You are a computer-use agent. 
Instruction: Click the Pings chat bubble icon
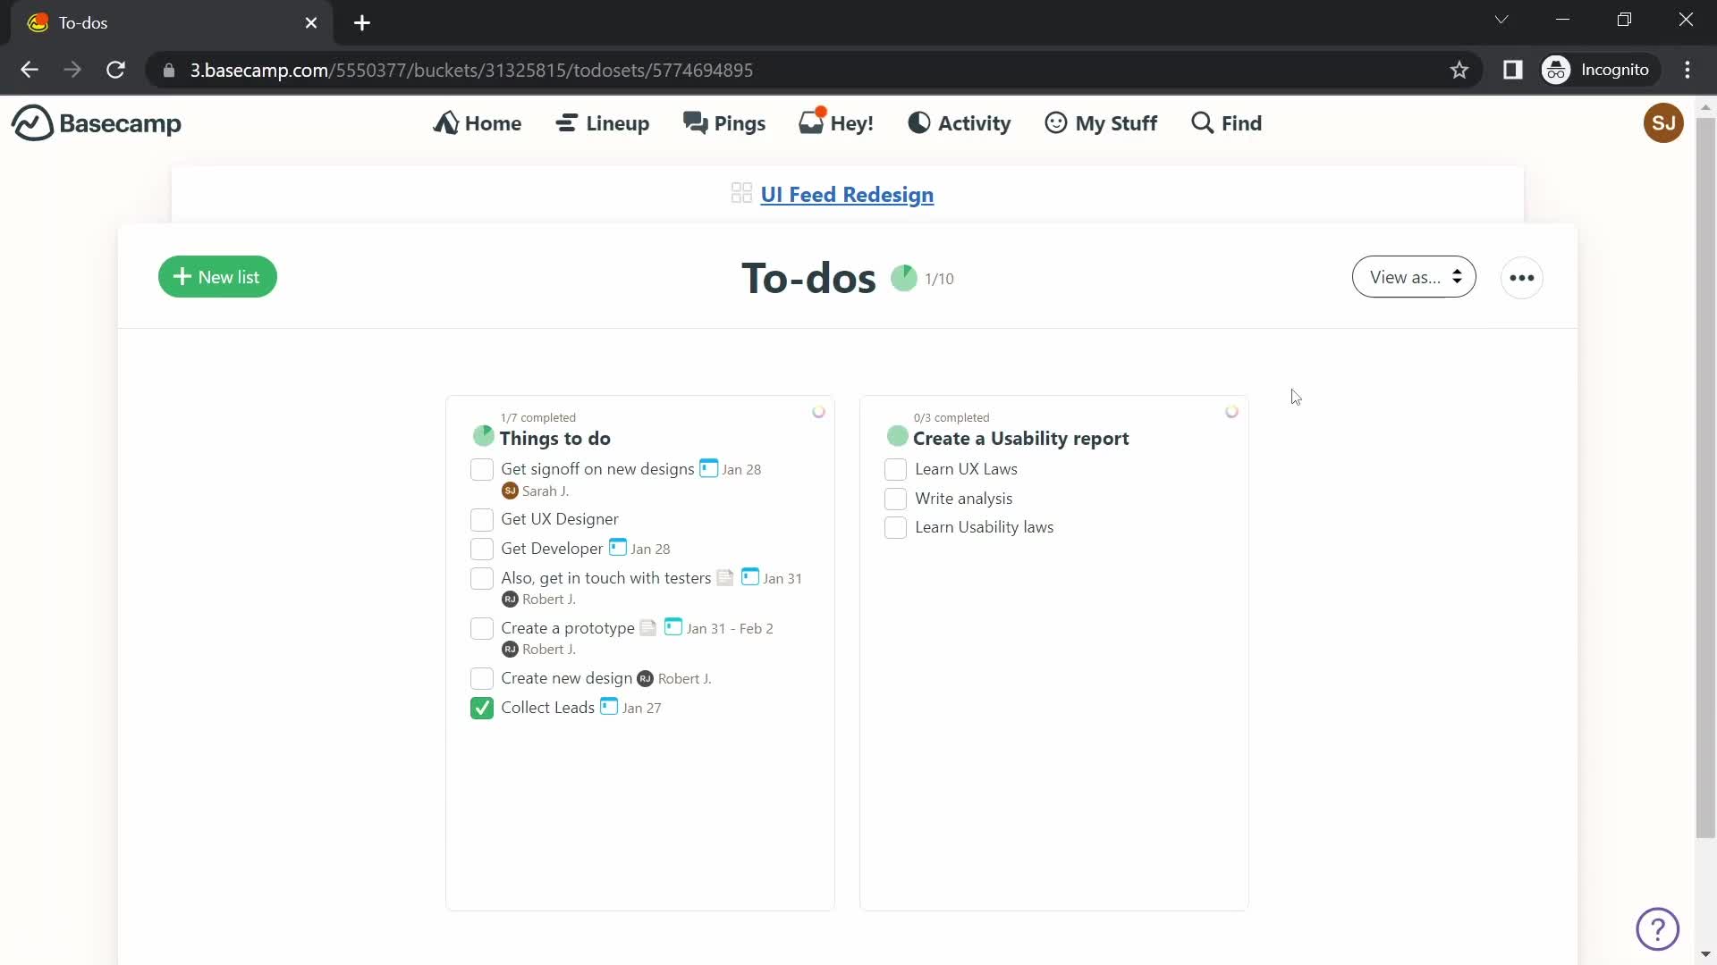pyautogui.click(x=695, y=122)
